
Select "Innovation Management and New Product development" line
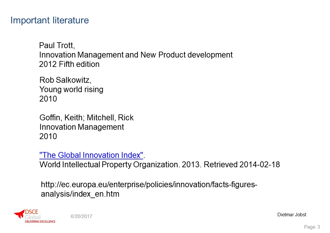click(x=136, y=55)
